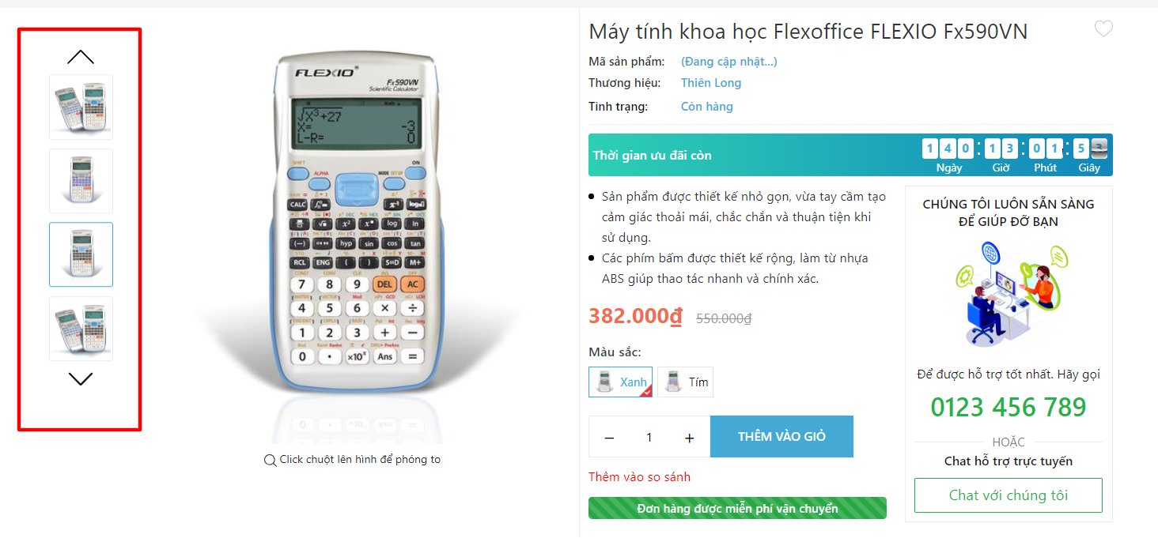Select the last two-calculator thumbnail

coord(81,329)
